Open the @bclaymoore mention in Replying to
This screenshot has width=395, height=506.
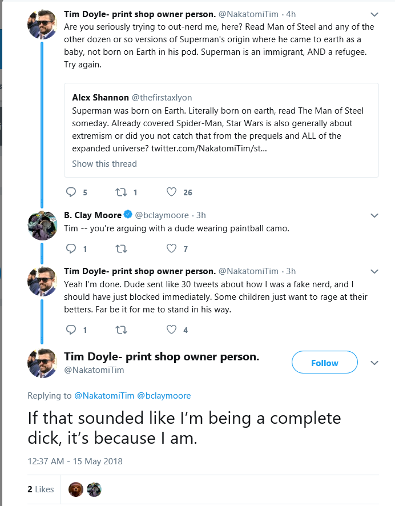pyautogui.click(x=164, y=396)
